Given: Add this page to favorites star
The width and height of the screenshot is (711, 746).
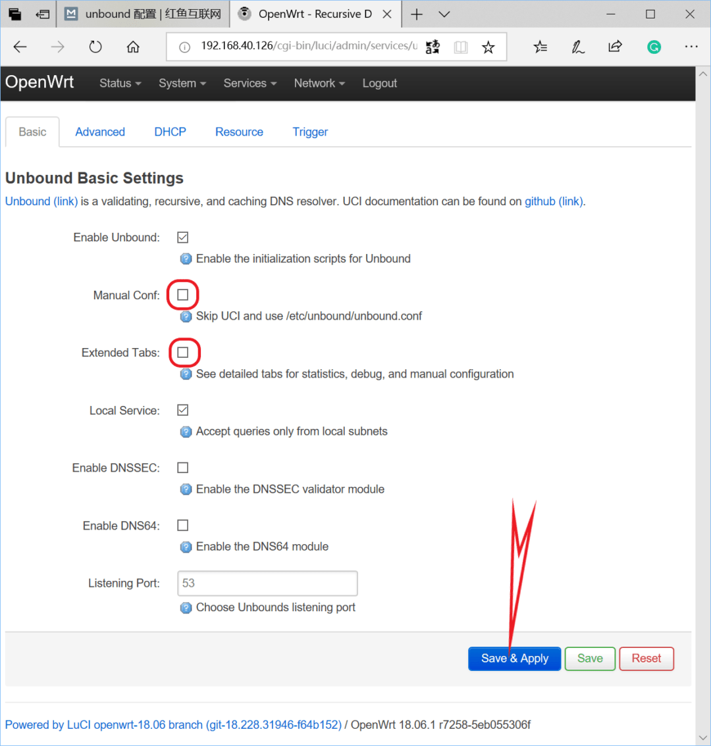Looking at the screenshot, I should [x=488, y=47].
